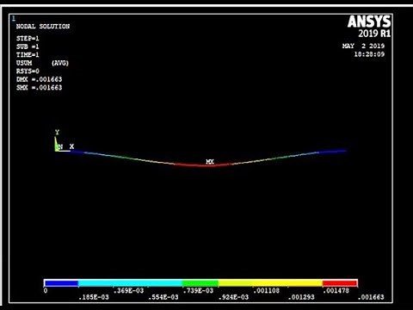Click the cyan legend color band
The height and width of the screenshot is (310, 413).
[x=130, y=283]
